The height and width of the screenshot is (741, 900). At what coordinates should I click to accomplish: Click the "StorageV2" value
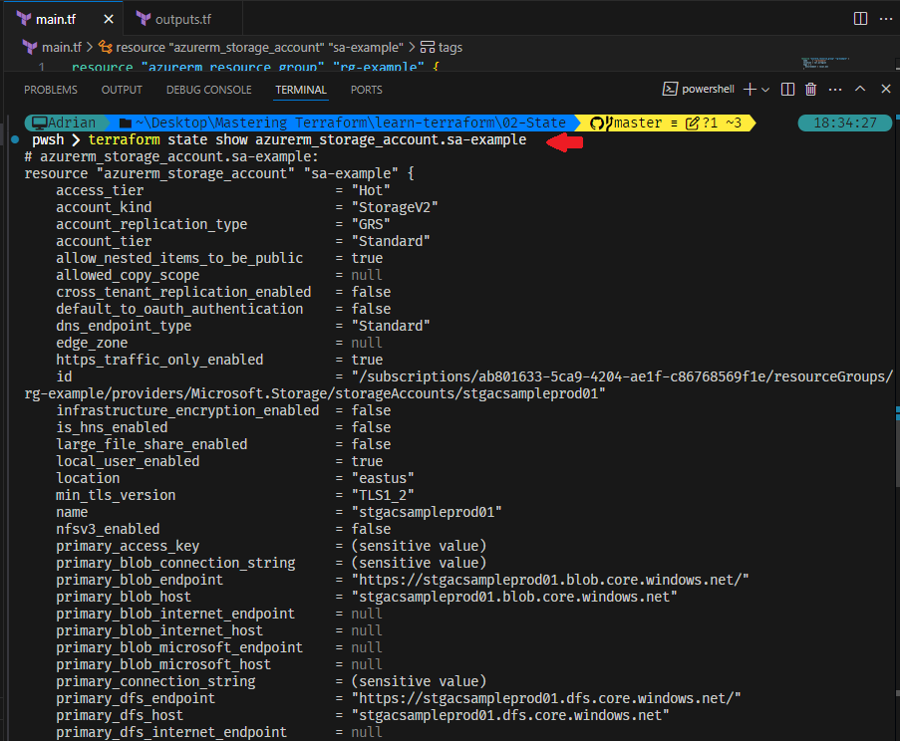(x=395, y=207)
